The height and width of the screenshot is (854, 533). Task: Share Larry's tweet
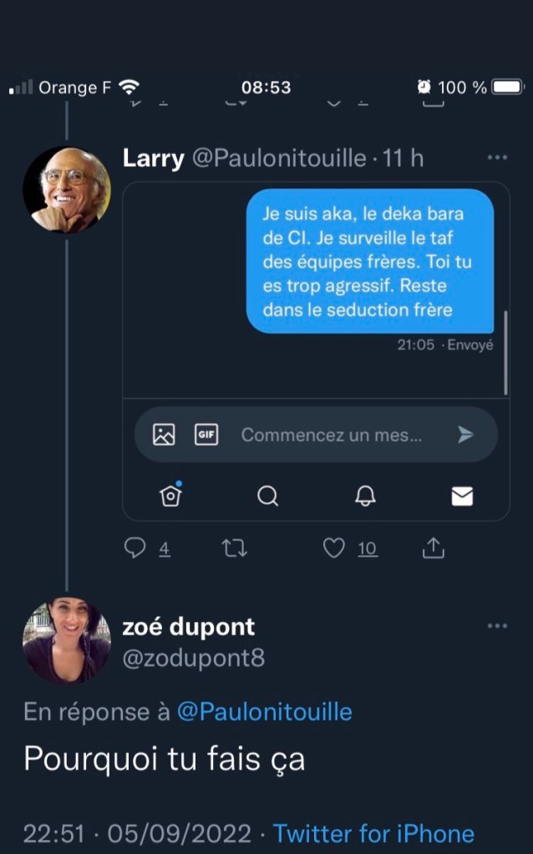[x=434, y=548]
